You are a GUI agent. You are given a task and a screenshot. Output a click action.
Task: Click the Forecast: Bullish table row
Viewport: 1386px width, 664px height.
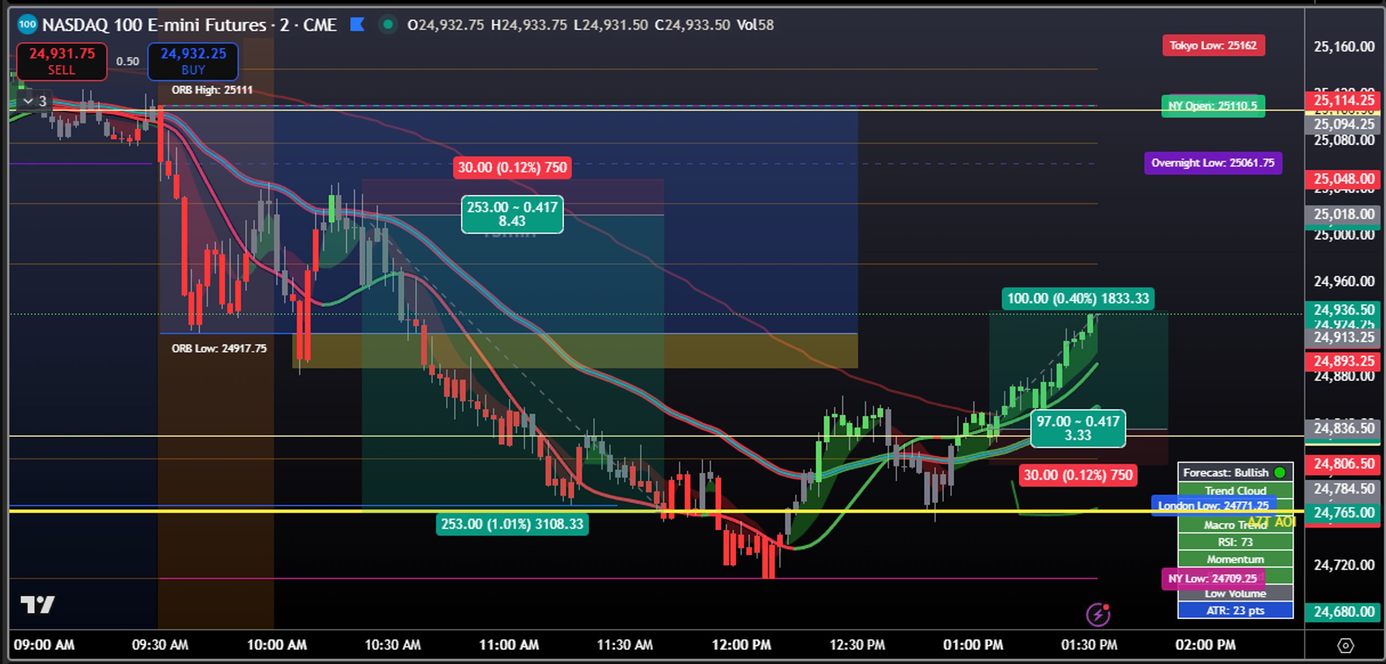click(1235, 473)
